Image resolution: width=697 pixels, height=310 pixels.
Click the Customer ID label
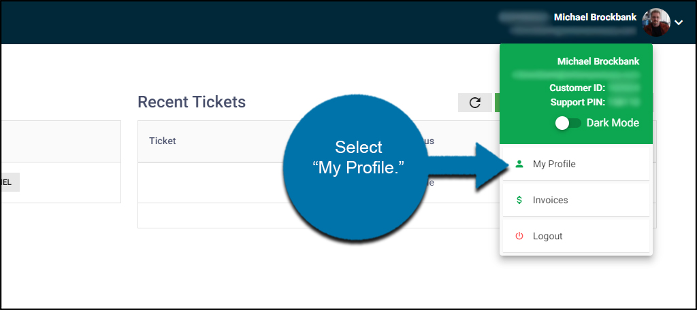[577, 88]
